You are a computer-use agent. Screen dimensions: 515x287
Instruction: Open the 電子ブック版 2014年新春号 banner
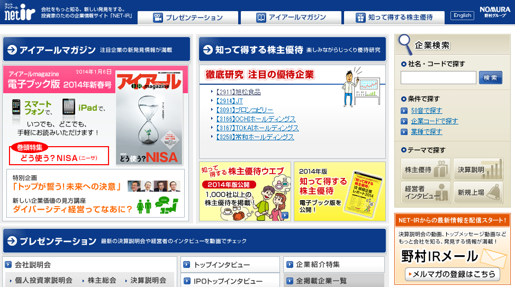coord(59,79)
